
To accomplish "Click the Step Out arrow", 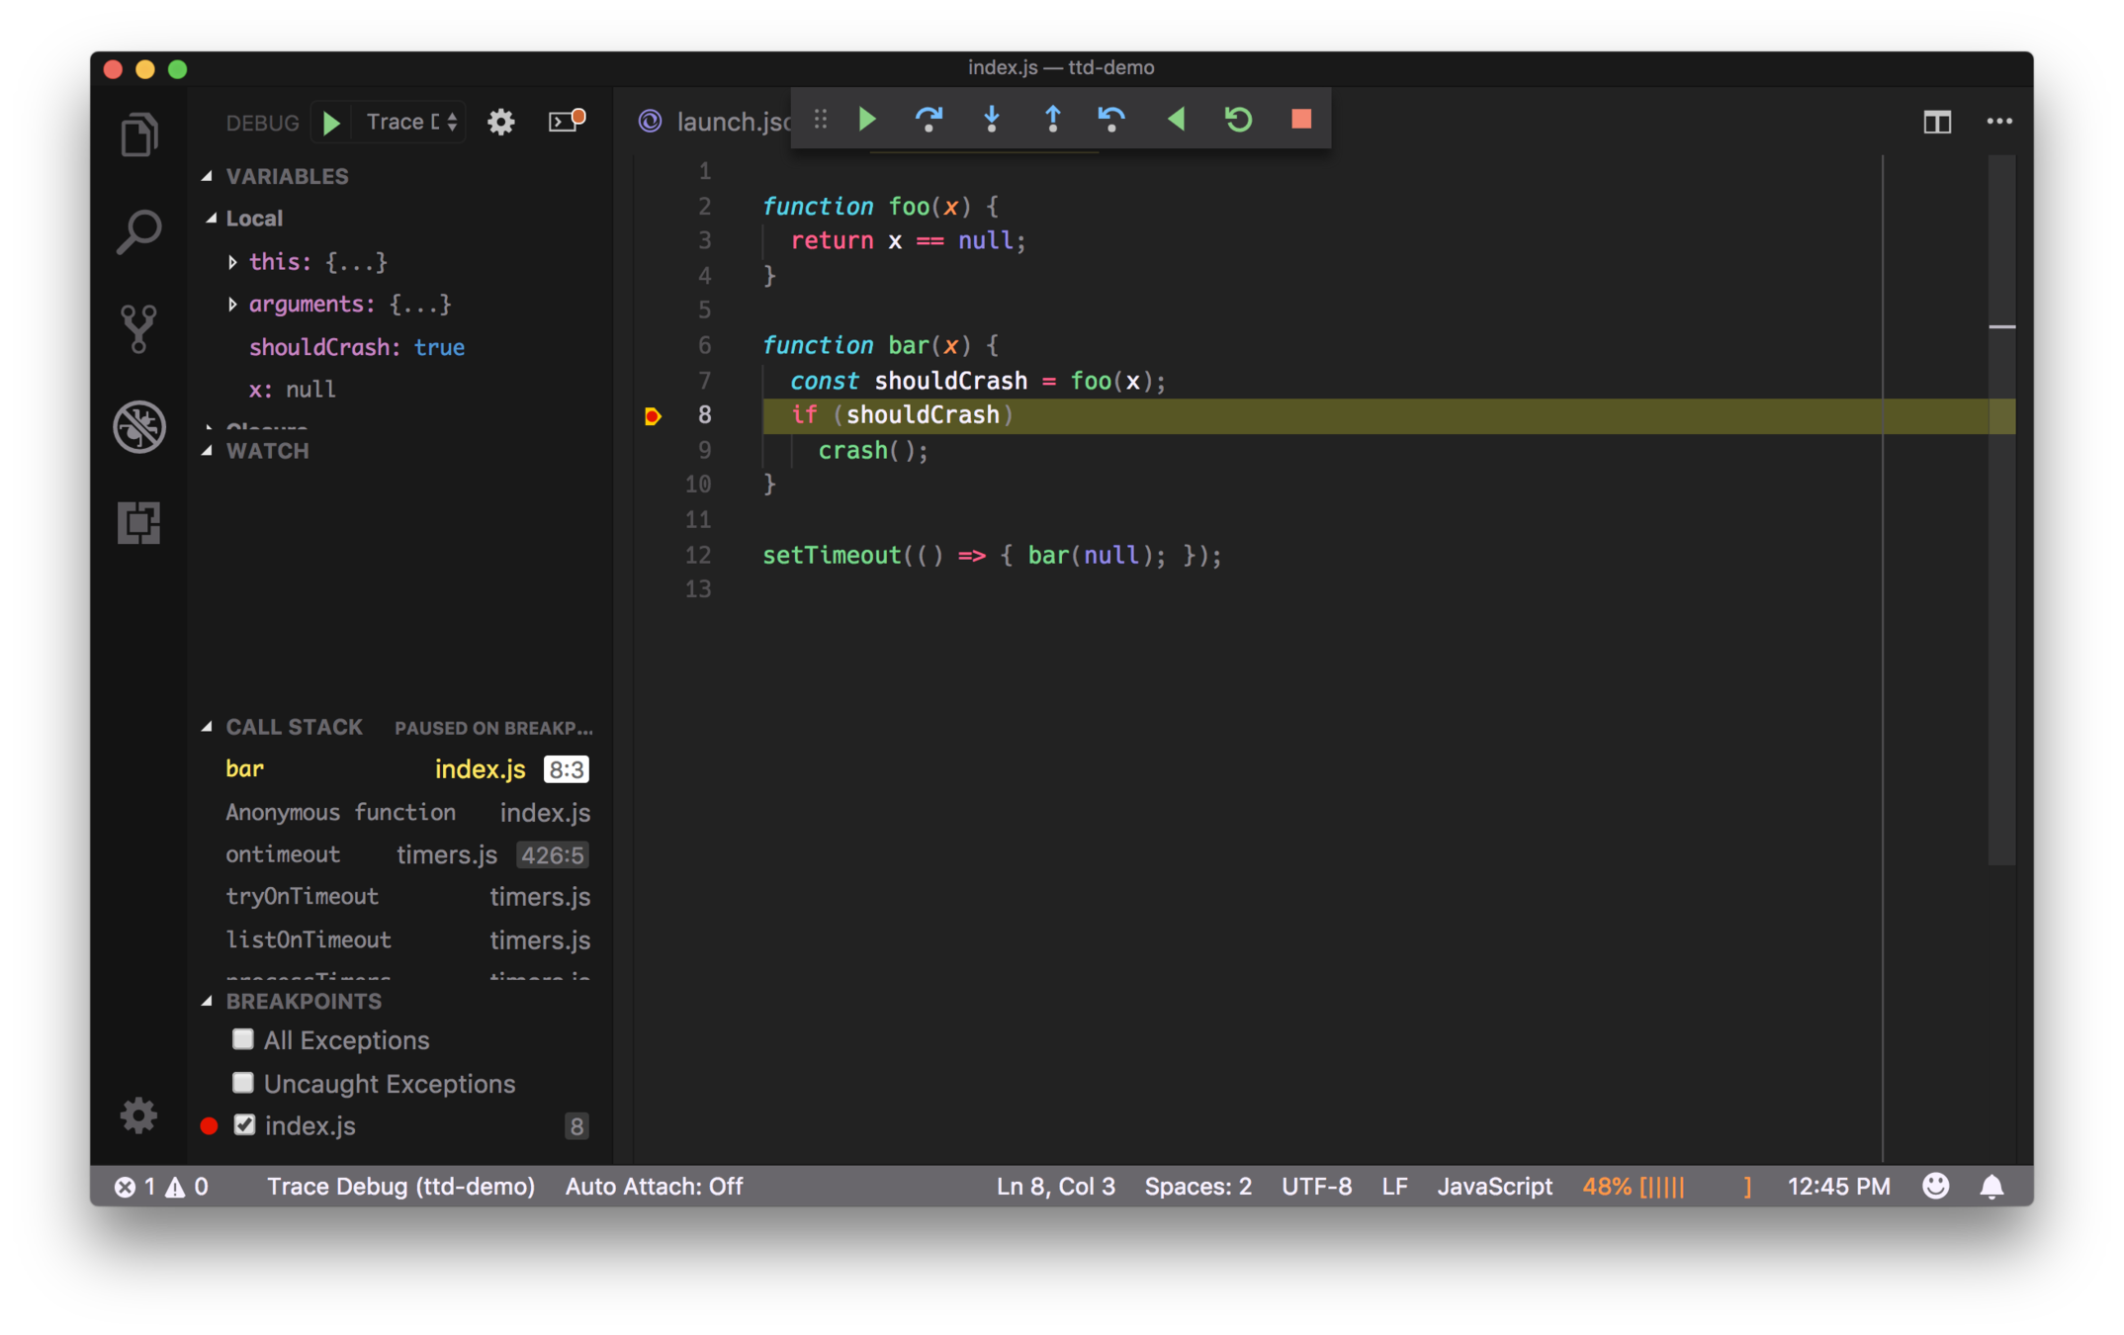I will (x=1052, y=120).
